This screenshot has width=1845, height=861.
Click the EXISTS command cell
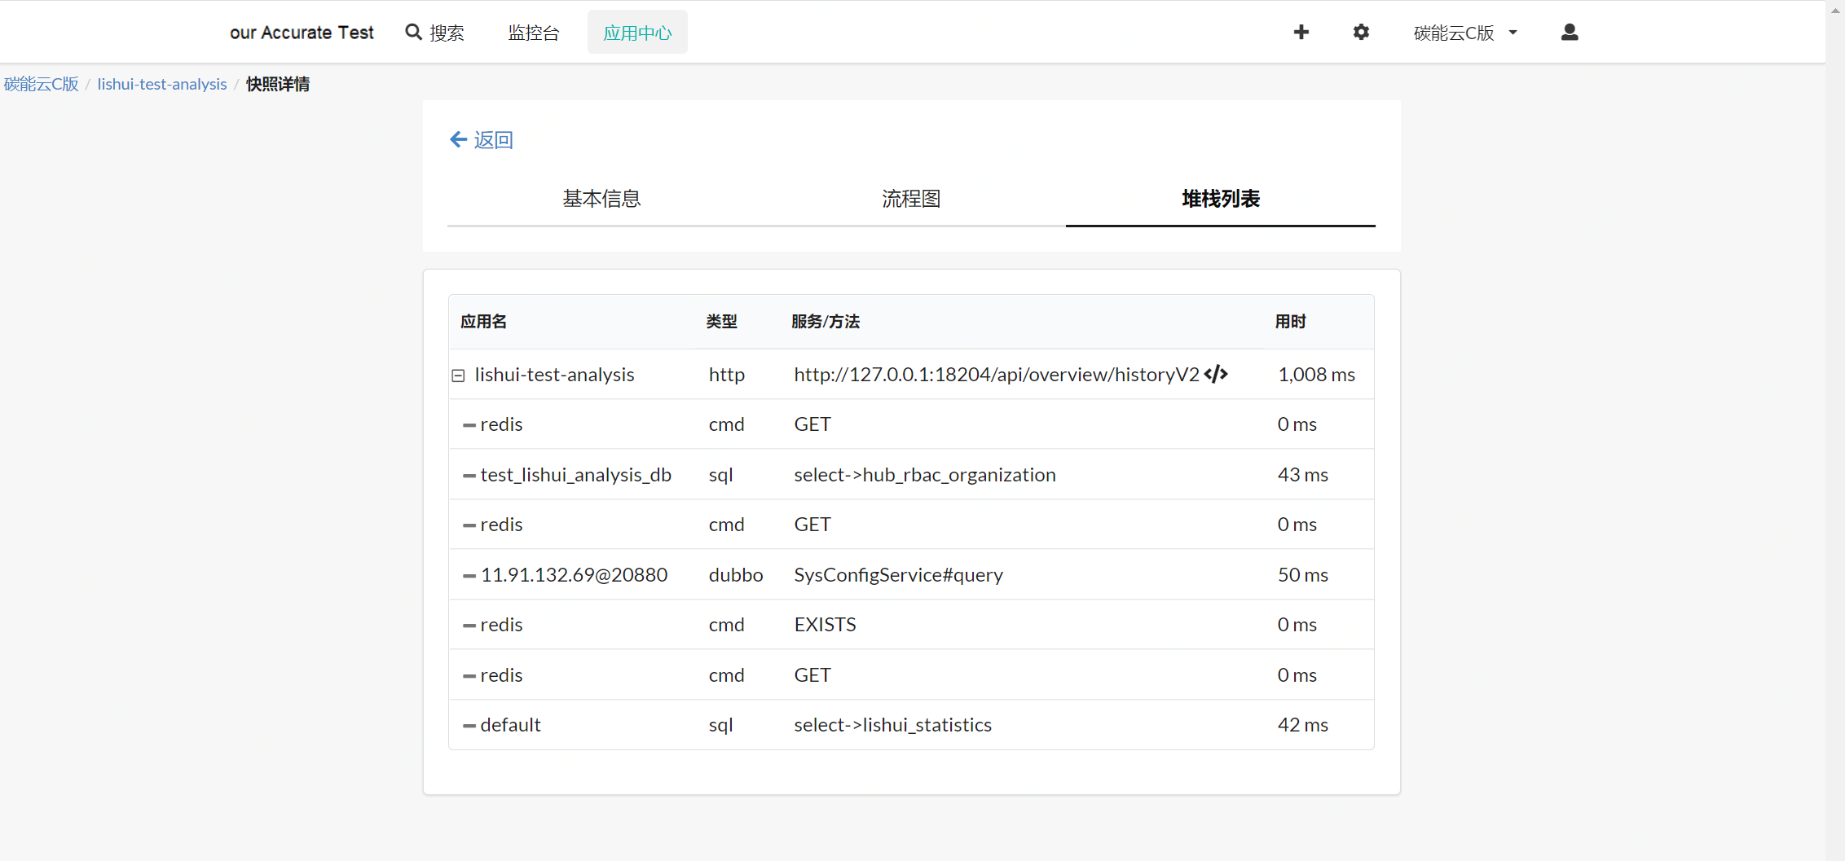[826, 624]
